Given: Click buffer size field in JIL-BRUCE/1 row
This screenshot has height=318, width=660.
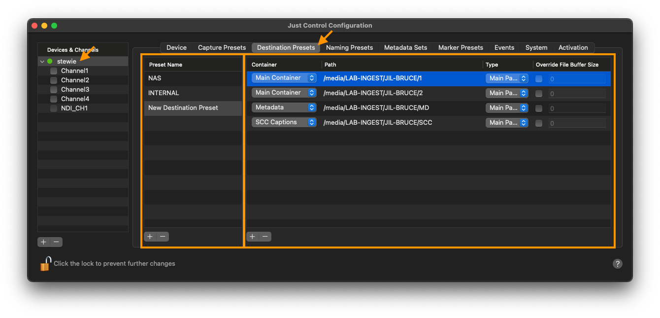Looking at the screenshot, I should point(577,79).
